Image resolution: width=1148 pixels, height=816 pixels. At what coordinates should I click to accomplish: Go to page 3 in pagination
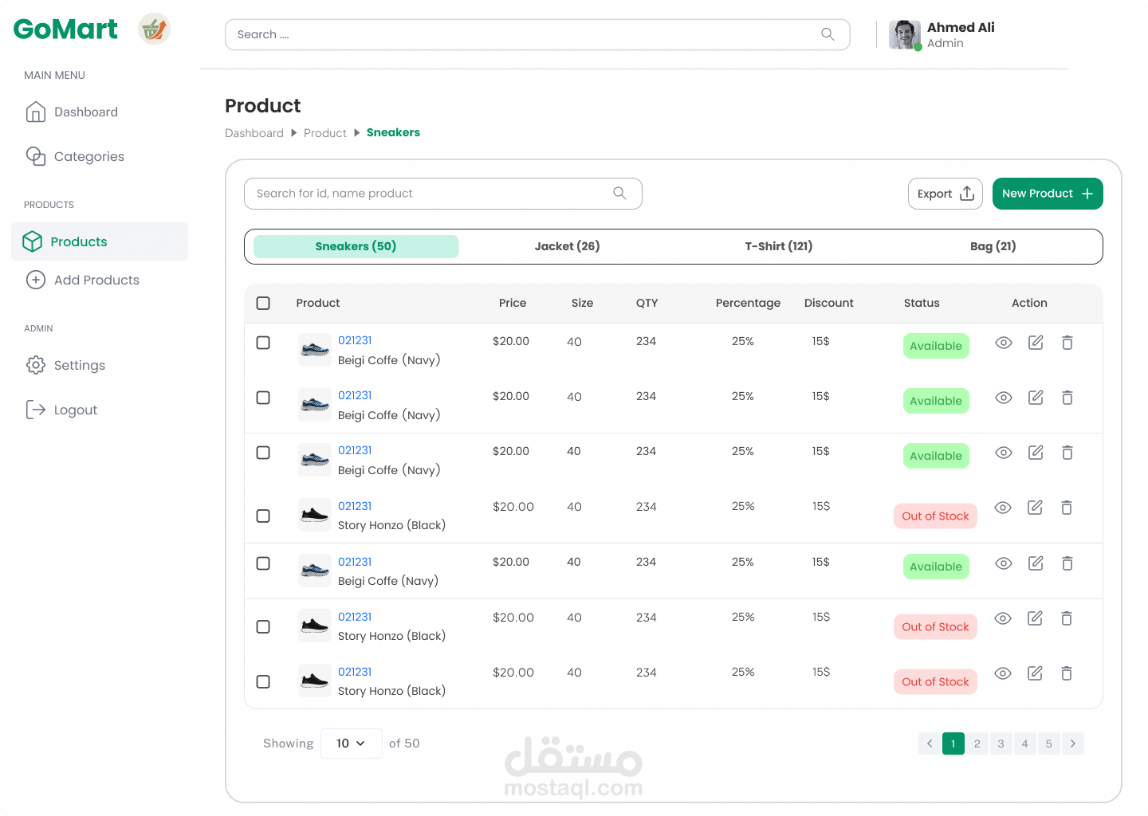click(1001, 743)
